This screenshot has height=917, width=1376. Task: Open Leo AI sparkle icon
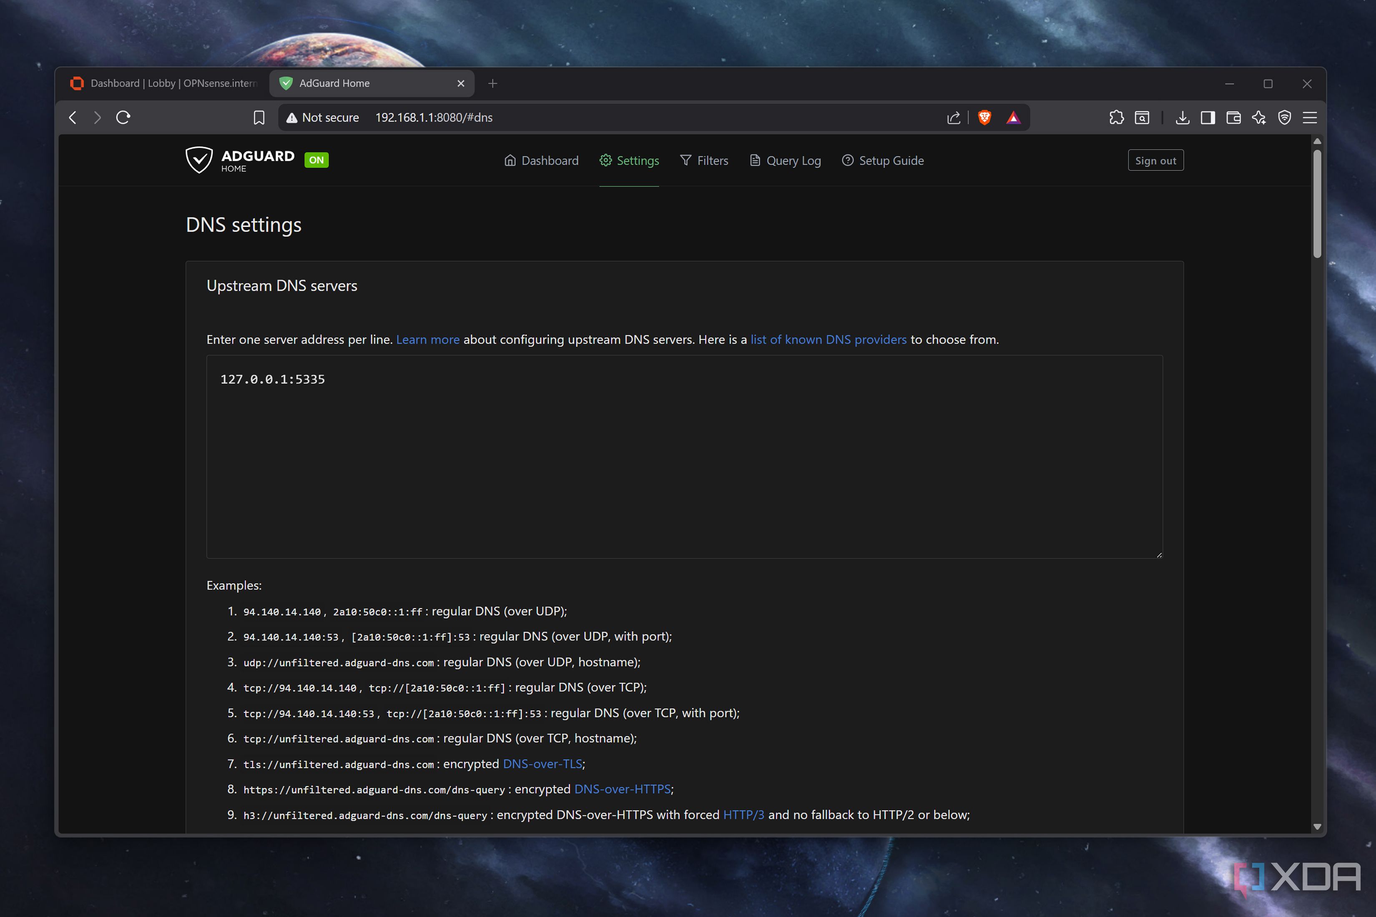(1259, 118)
